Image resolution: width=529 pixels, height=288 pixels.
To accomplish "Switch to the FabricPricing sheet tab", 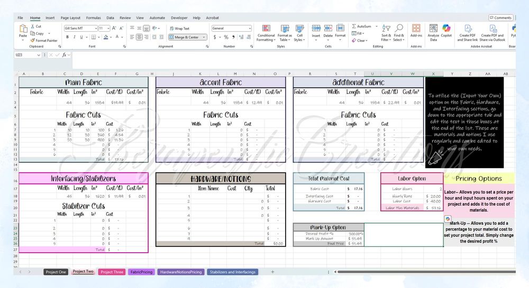I will 141,272.
